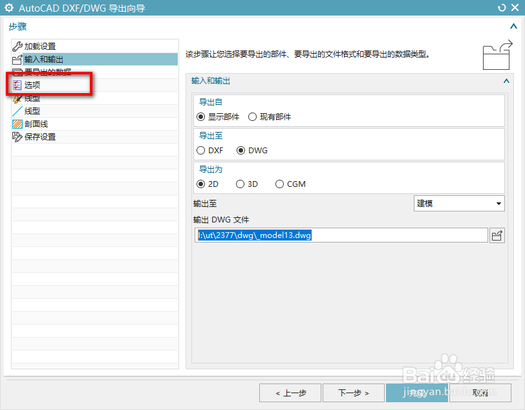Click the blue diagonal line icon for 线型

(17, 111)
